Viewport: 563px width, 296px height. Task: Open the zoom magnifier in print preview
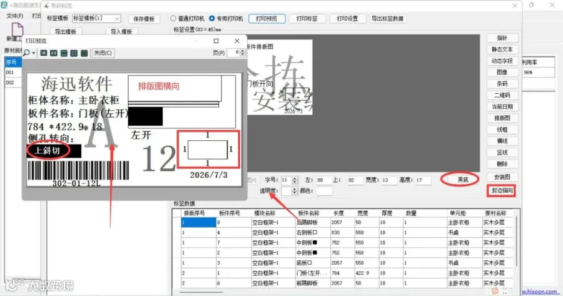[x=26, y=53]
